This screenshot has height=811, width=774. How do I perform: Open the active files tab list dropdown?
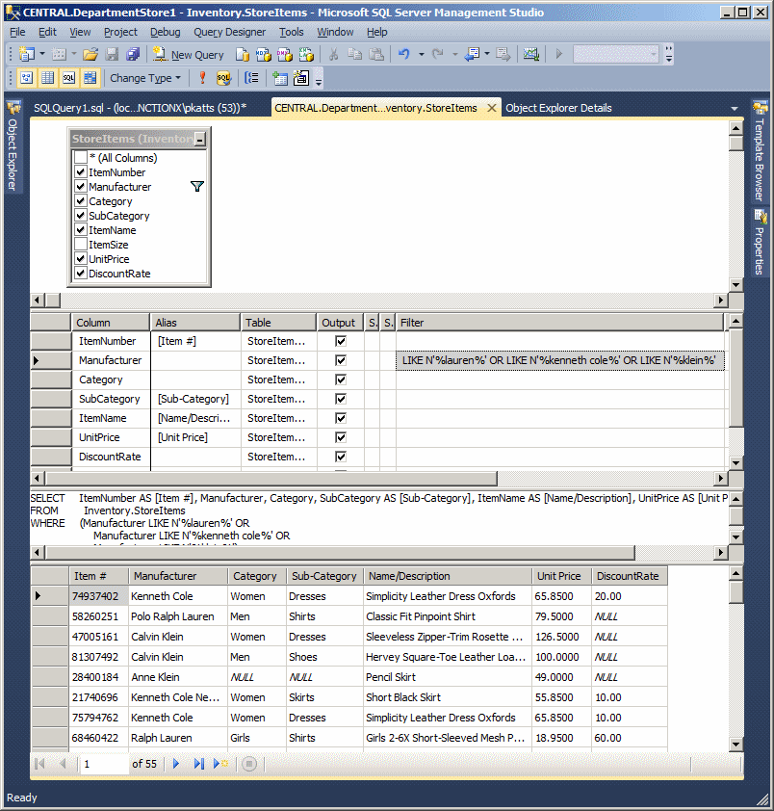(x=735, y=109)
